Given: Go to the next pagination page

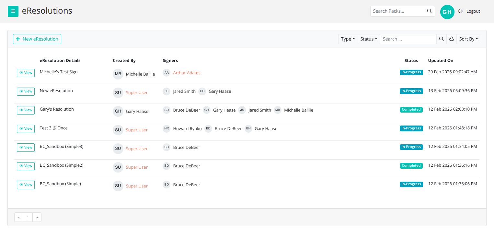Looking at the screenshot, I should [x=37, y=217].
